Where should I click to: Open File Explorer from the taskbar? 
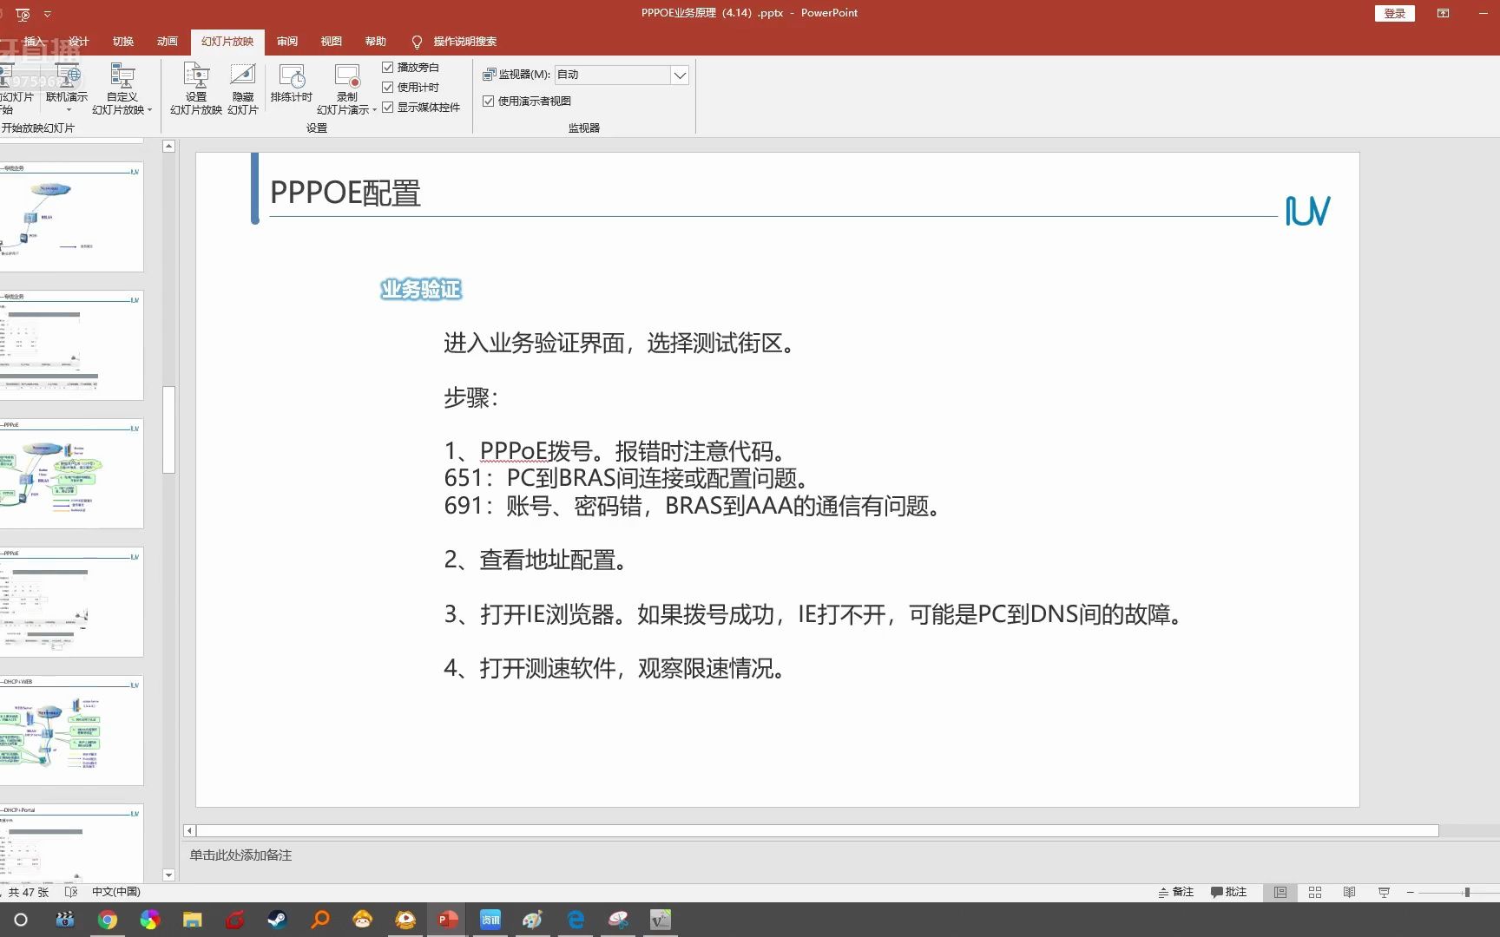click(x=192, y=920)
